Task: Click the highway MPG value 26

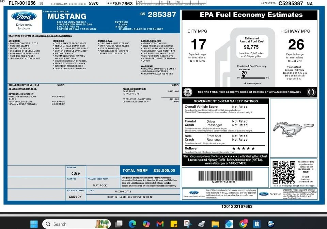Action: click(296, 44)
